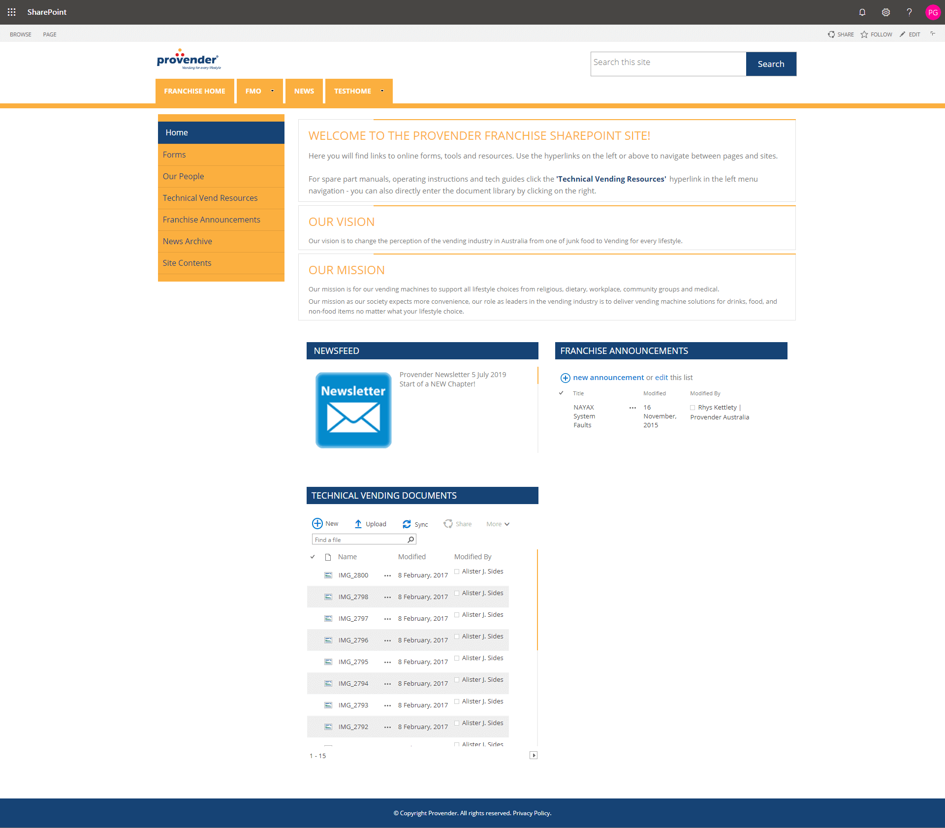Open Provender Newsletter 5 July 2019 link
This screenshot has width=945, height=828.
pyautogui.click(x=452, y=375)
